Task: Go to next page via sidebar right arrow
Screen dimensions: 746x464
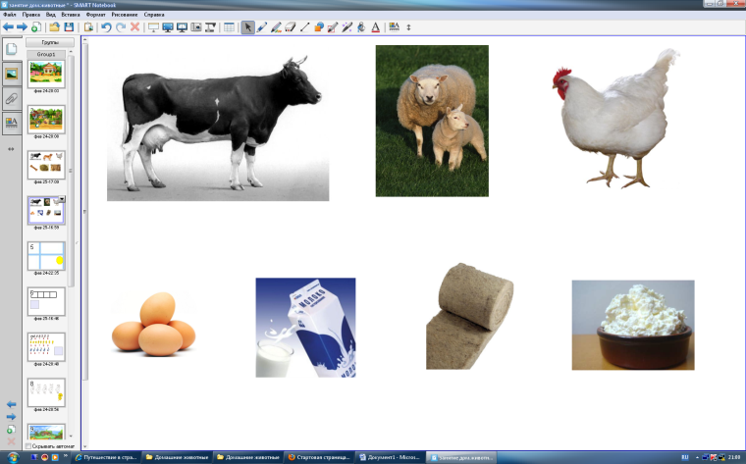Action: 12,417
